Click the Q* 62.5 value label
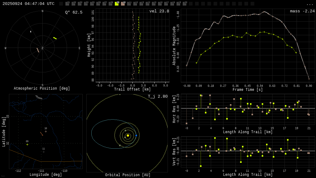 tap(73, 12)
